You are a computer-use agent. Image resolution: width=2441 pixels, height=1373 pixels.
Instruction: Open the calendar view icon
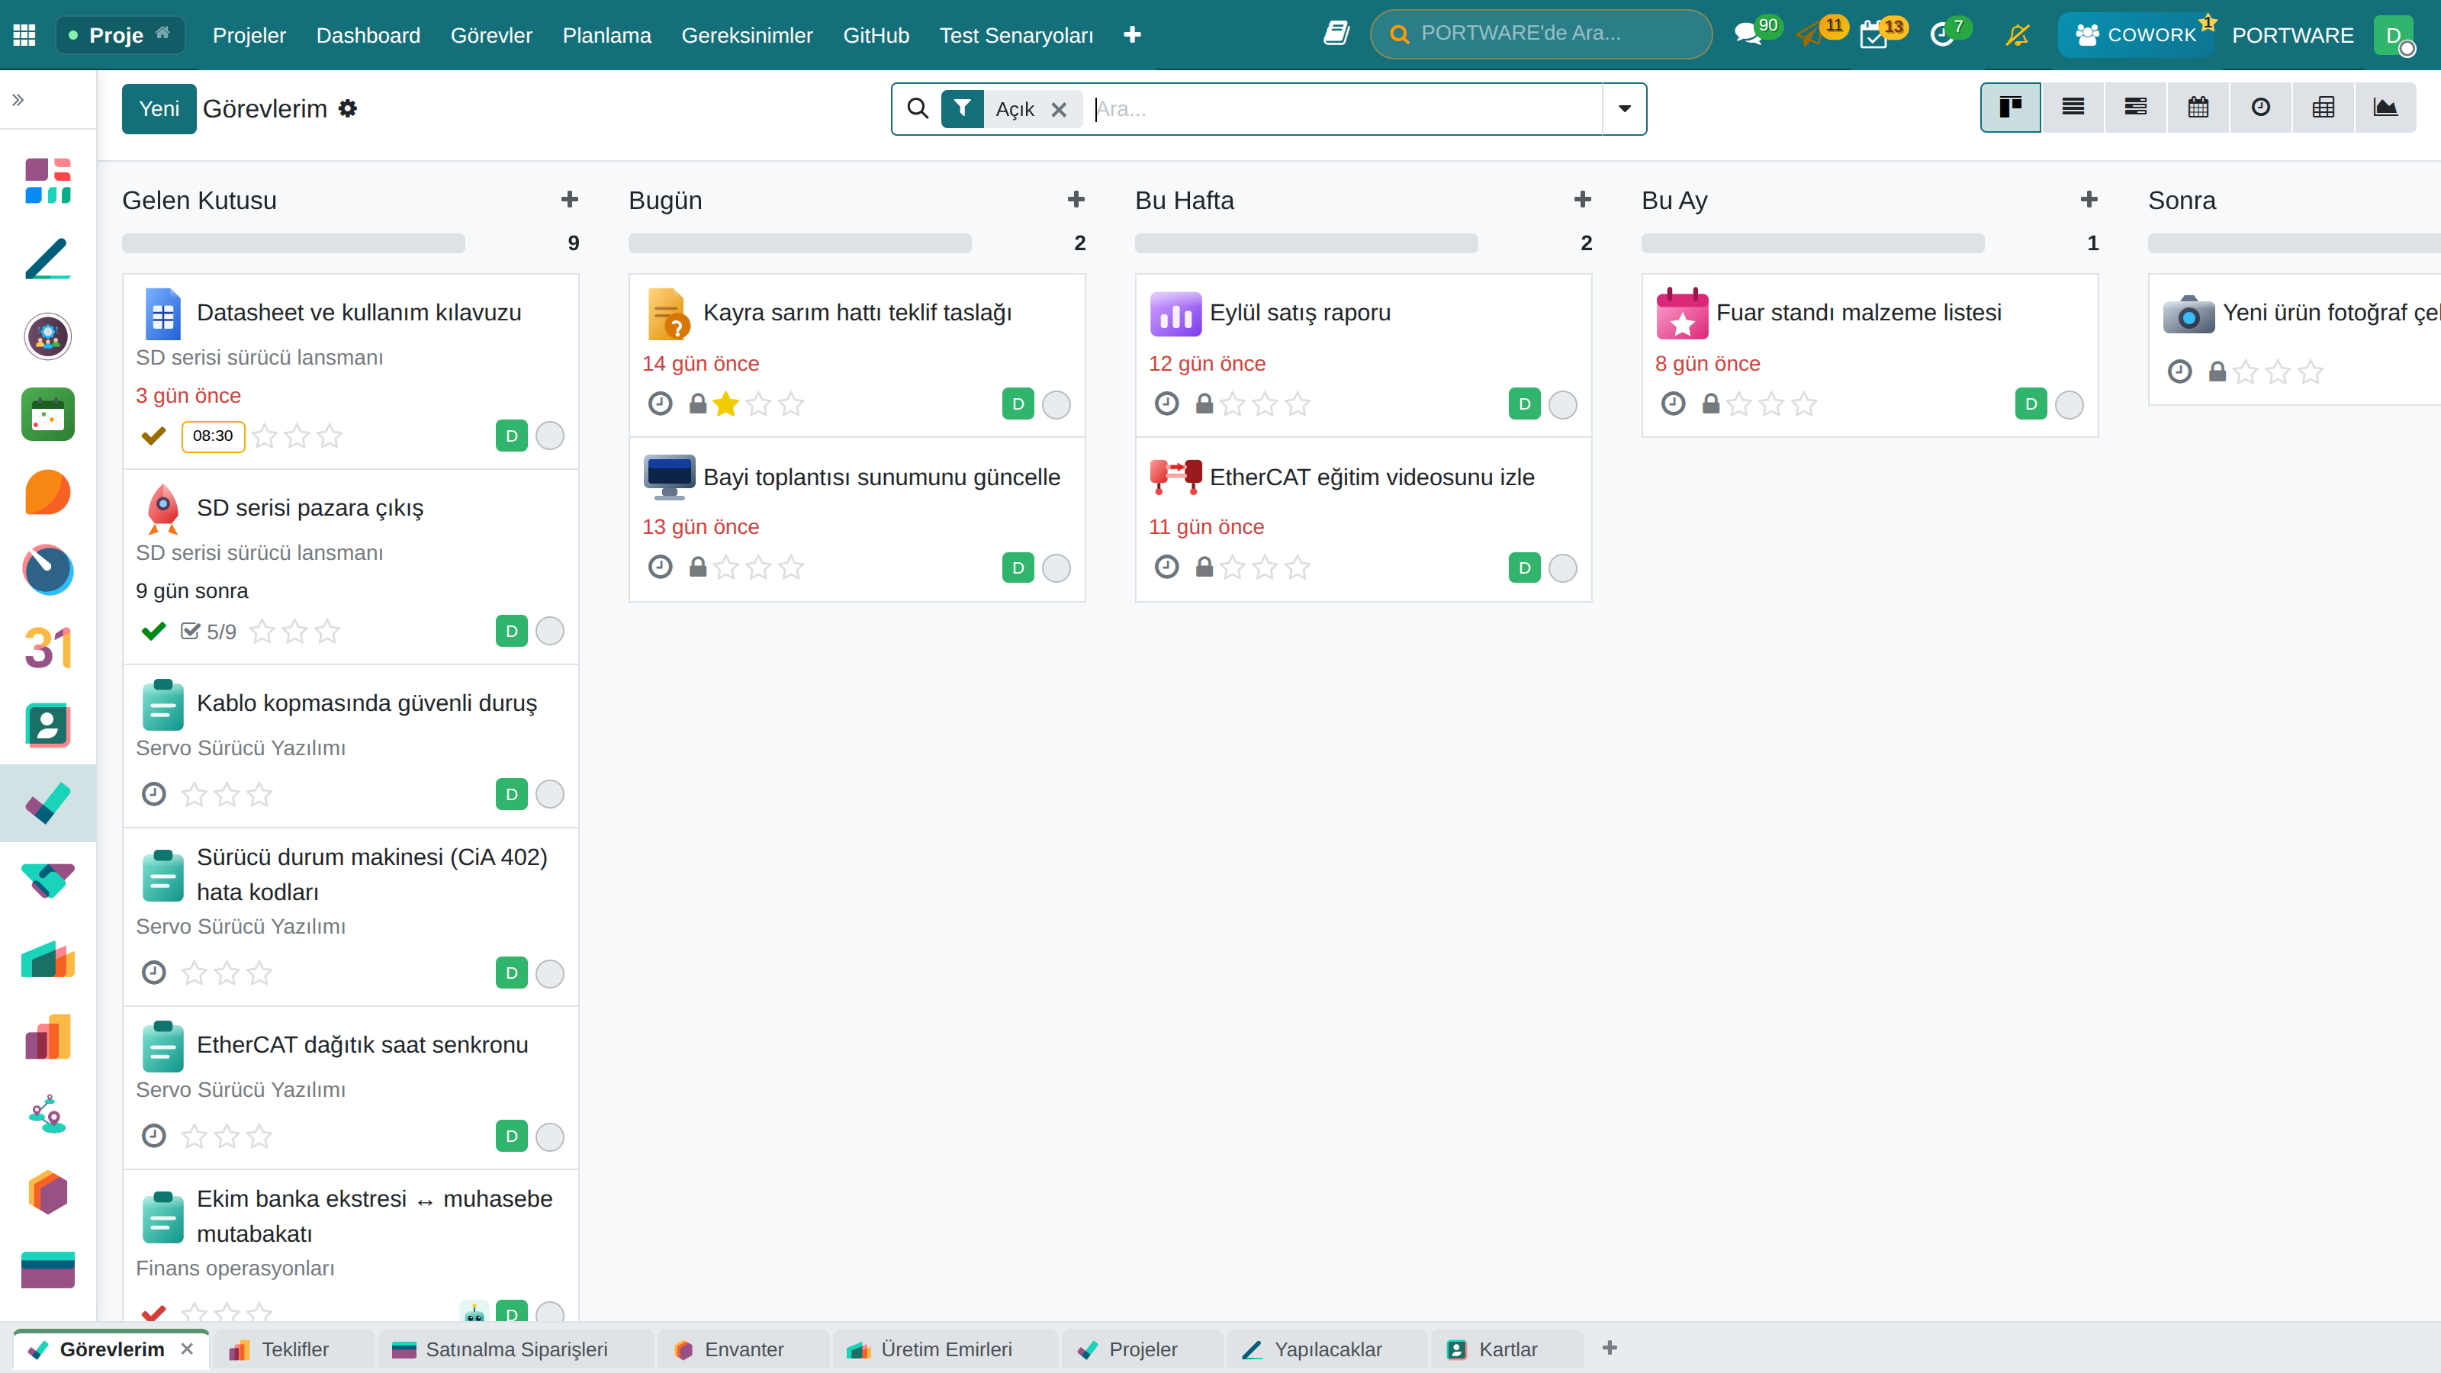pos(2198,107)
